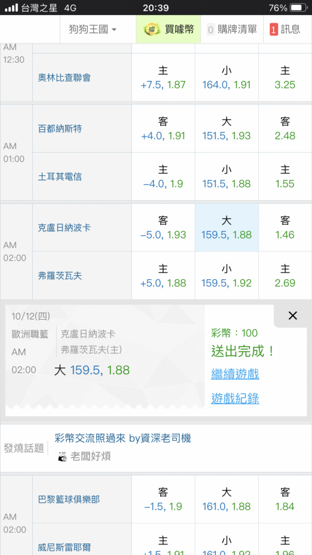This screenshot has height=555, width=312.
Task: Open the 訊息 notification badge
Action: 274,30
